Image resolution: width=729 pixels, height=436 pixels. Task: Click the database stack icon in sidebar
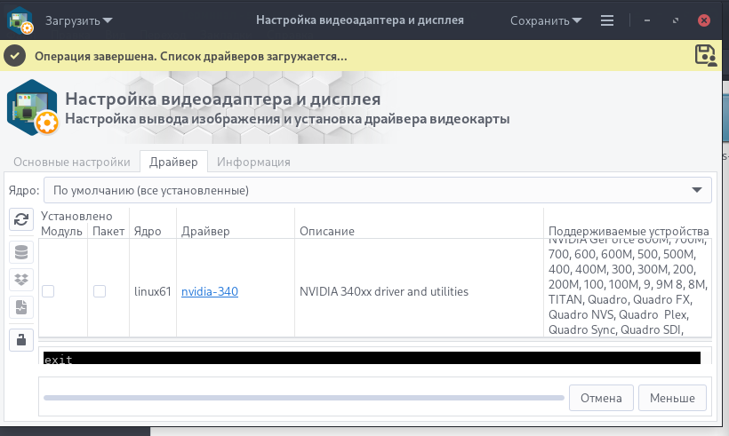(21, 251)
